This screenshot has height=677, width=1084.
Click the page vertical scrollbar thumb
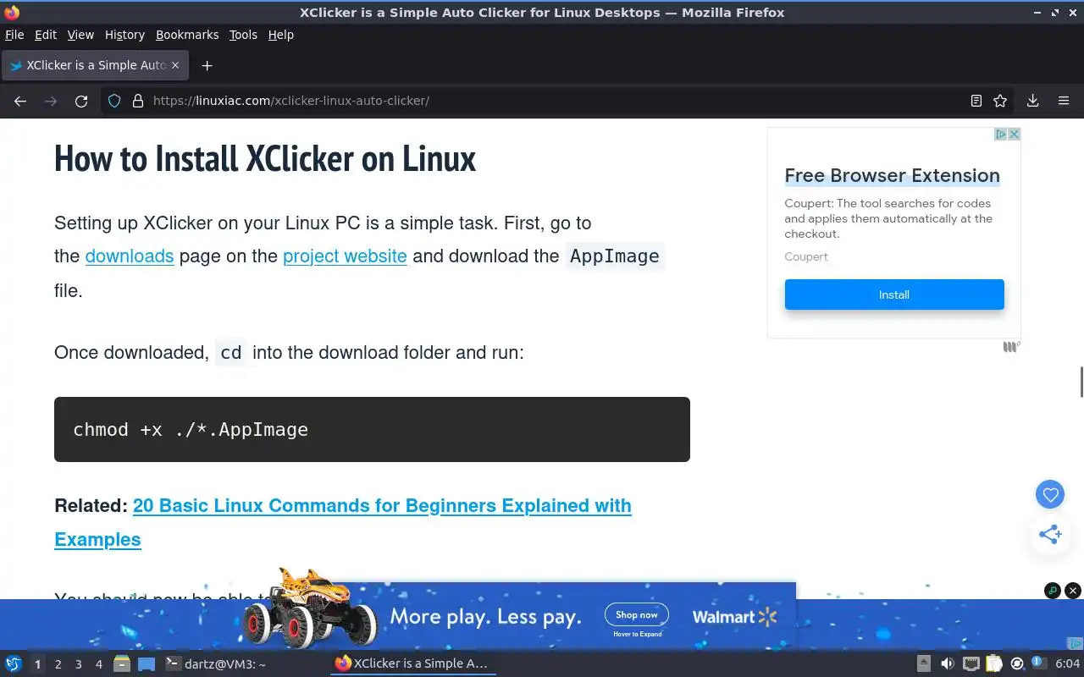click(1081, 383)
